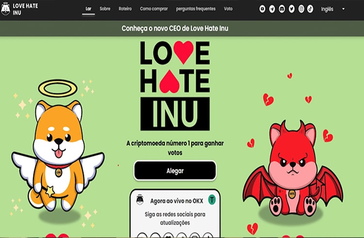The image size is (364, 238).
Task: Click the large Love Hate Inu logo
Action: (175, 86)
